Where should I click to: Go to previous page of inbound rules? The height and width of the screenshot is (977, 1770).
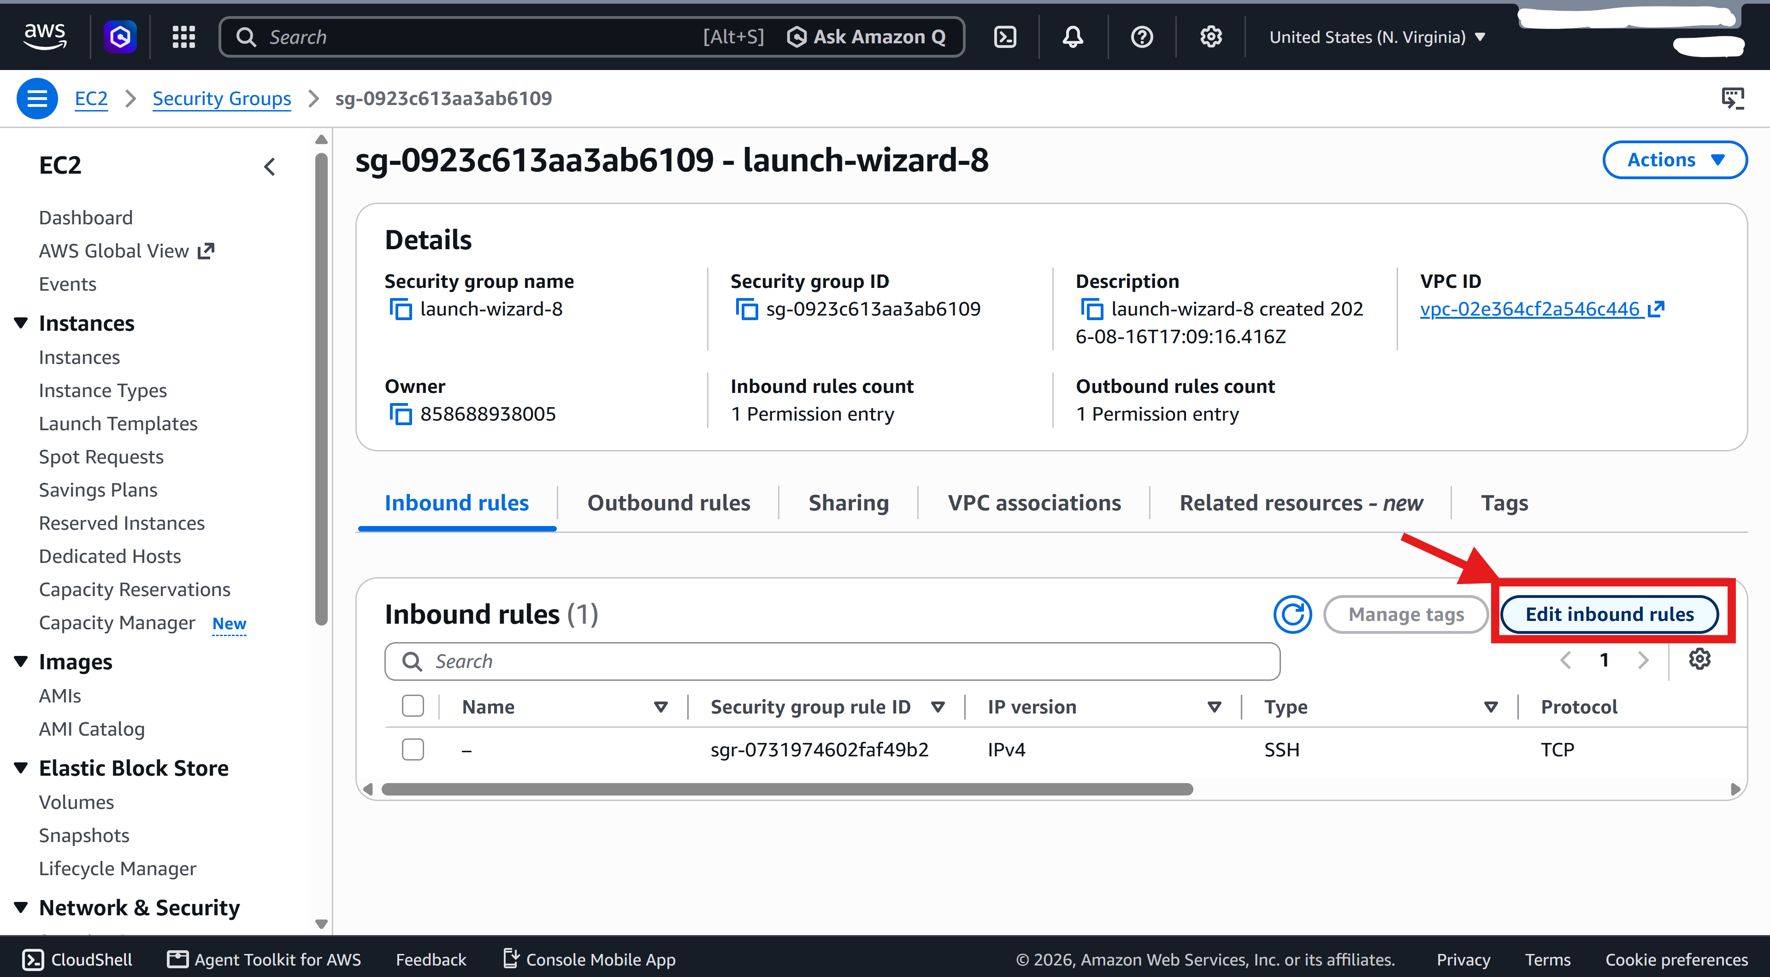coord(1565,661)
